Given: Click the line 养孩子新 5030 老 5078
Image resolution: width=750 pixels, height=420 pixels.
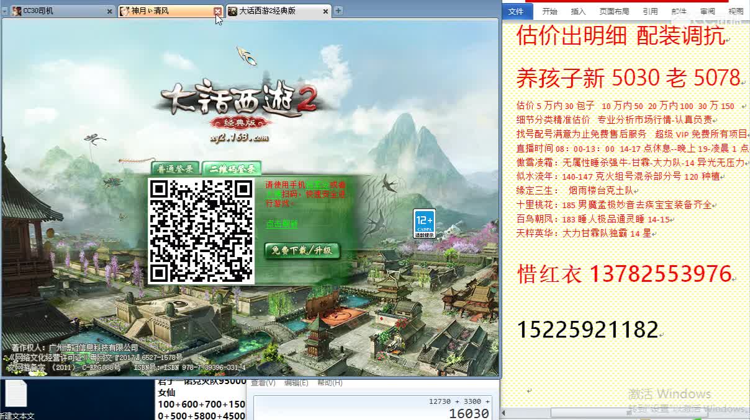Looking at the screenshot, I should tap(628, 78).
